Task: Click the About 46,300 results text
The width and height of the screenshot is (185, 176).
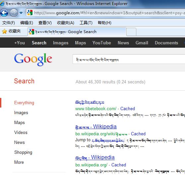Action: tap(110, 82)
